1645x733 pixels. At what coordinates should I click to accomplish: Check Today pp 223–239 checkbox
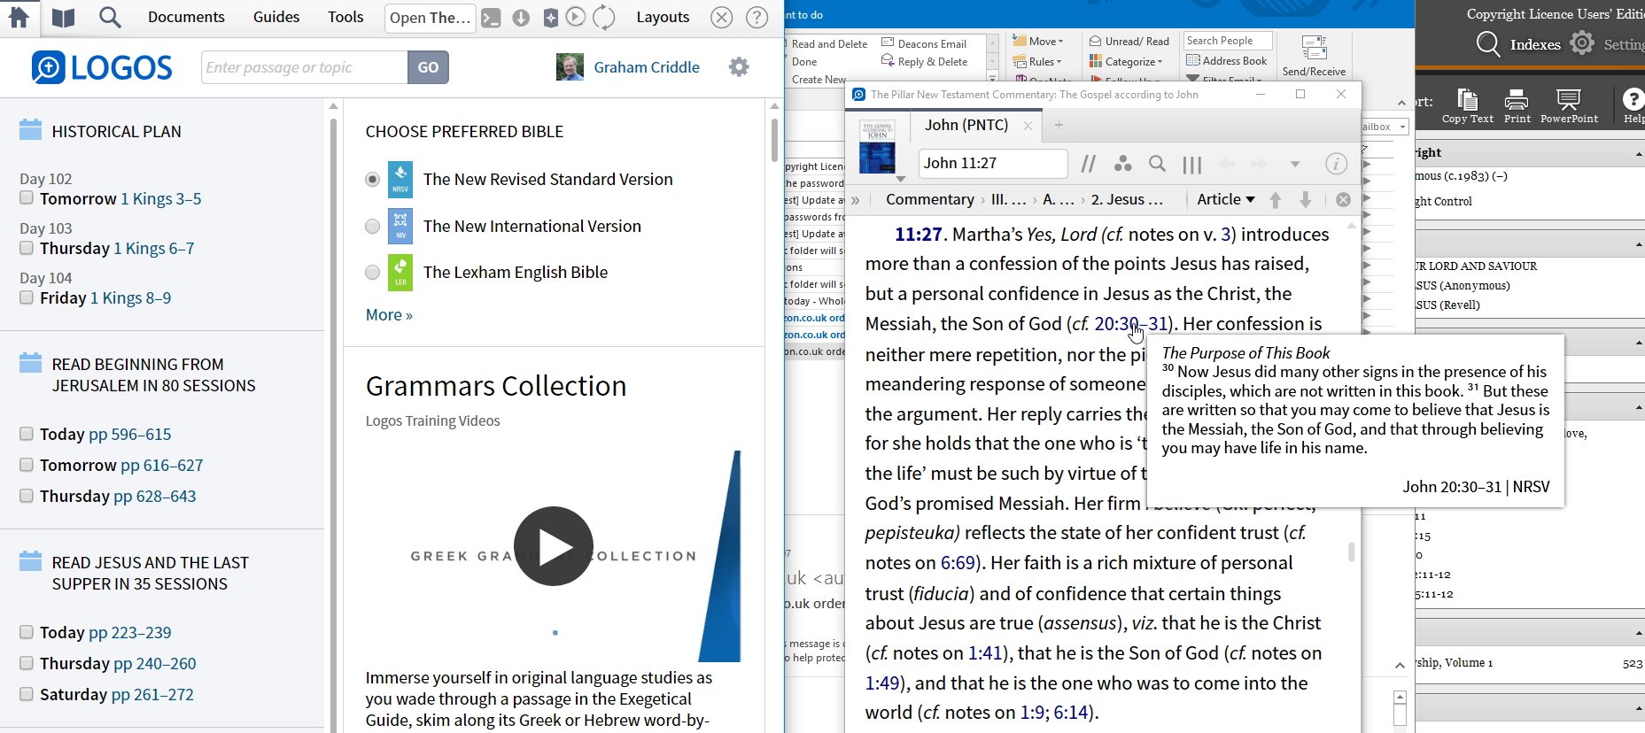pos(27,632)
